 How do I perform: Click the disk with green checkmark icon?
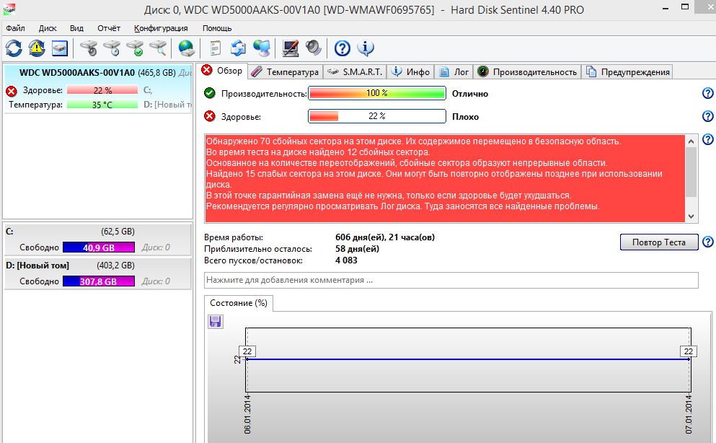[135, 48]
